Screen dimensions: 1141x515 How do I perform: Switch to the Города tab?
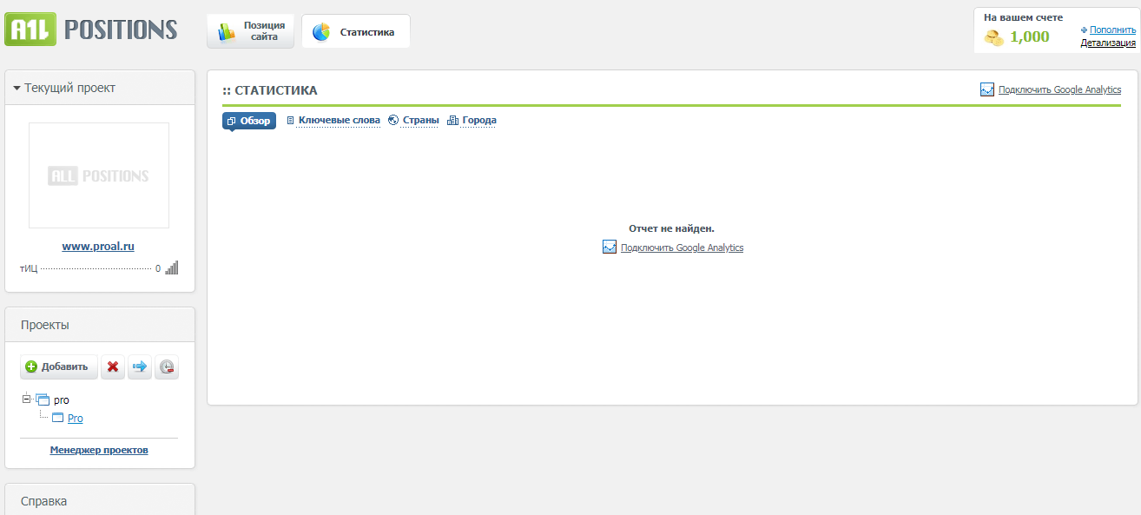tap(479, 121)
